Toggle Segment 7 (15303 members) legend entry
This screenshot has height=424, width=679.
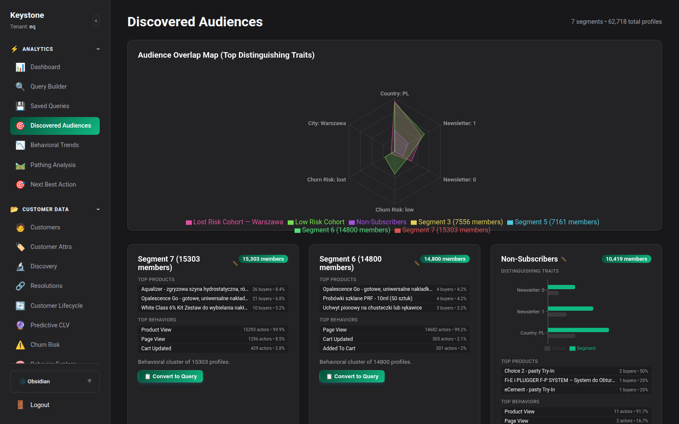pyautogui.click(x=443, y=230)
